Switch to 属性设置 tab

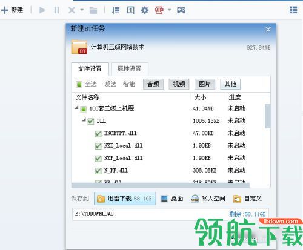tap(129, 69)
